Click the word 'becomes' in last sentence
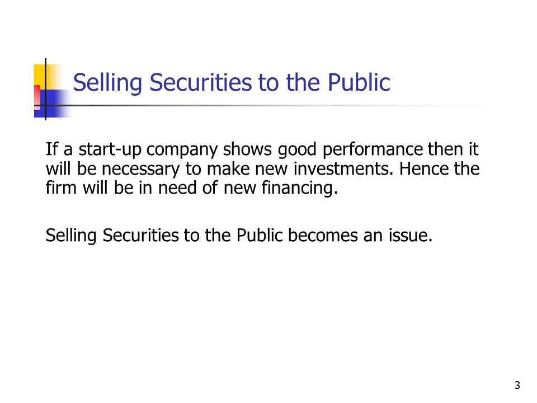The width and height of the screenshot is (537, 403). [323, 236]
